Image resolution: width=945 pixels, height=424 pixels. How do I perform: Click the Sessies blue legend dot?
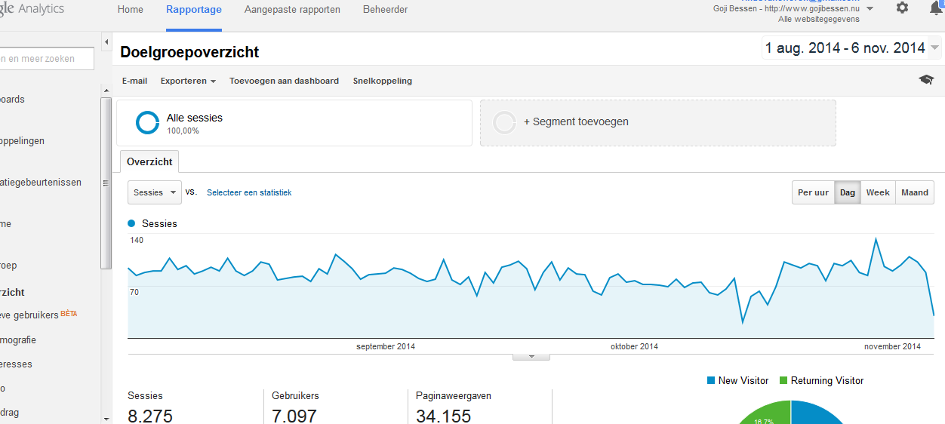click(132, 223)
